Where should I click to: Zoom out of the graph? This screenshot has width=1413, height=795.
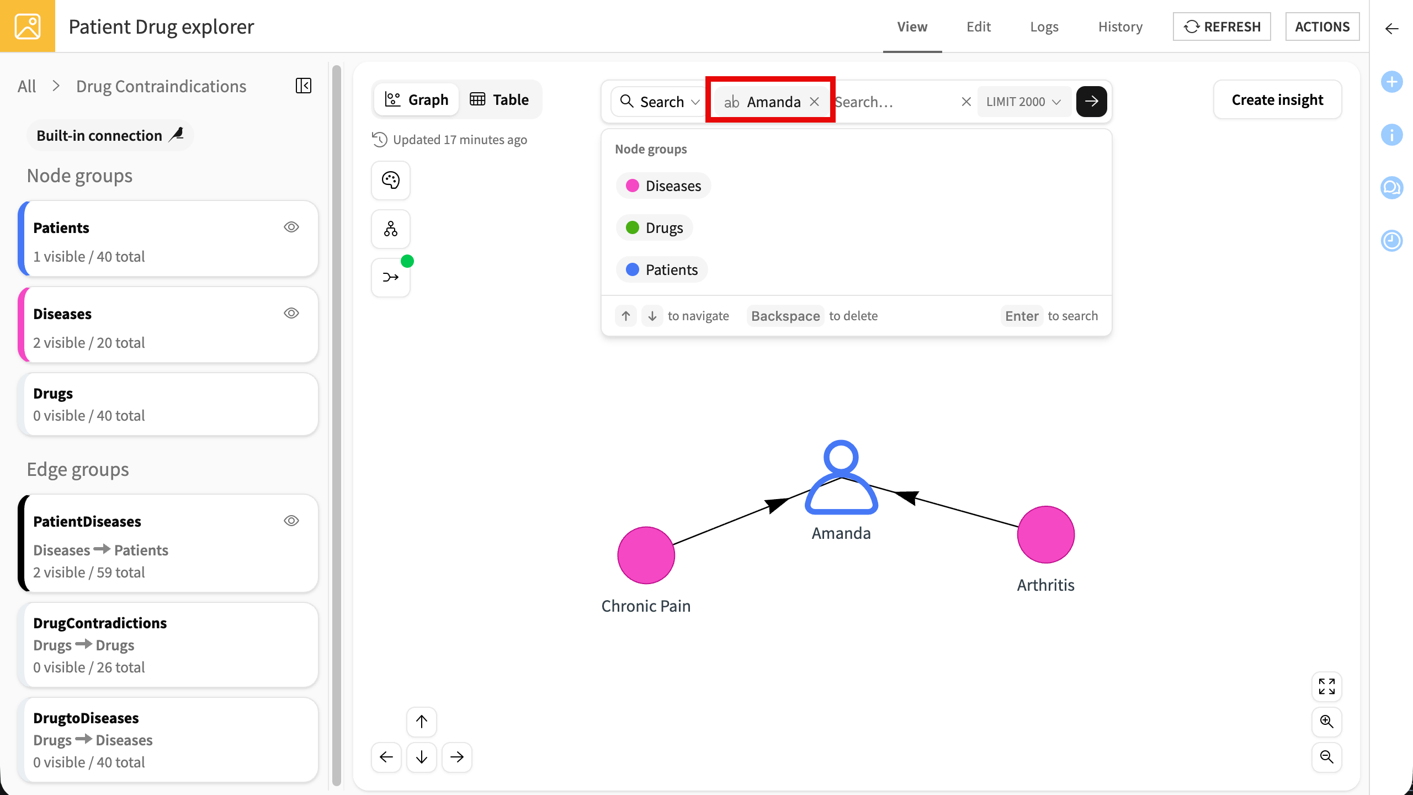pyautogui.click(x=1327, y=757)
